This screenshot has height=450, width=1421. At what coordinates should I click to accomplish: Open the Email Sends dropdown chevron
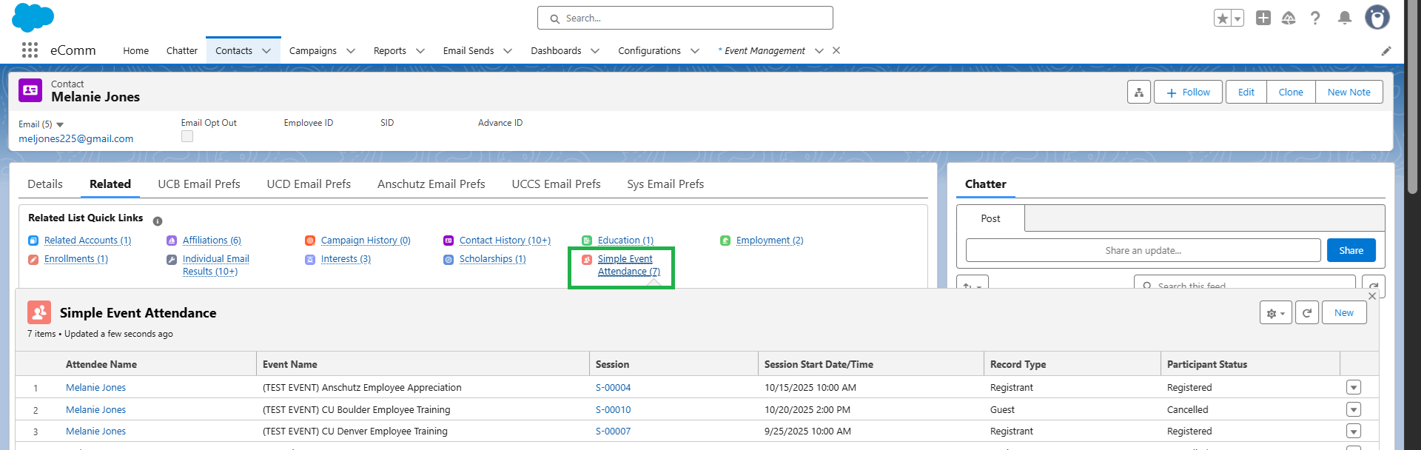pos(508,50)
